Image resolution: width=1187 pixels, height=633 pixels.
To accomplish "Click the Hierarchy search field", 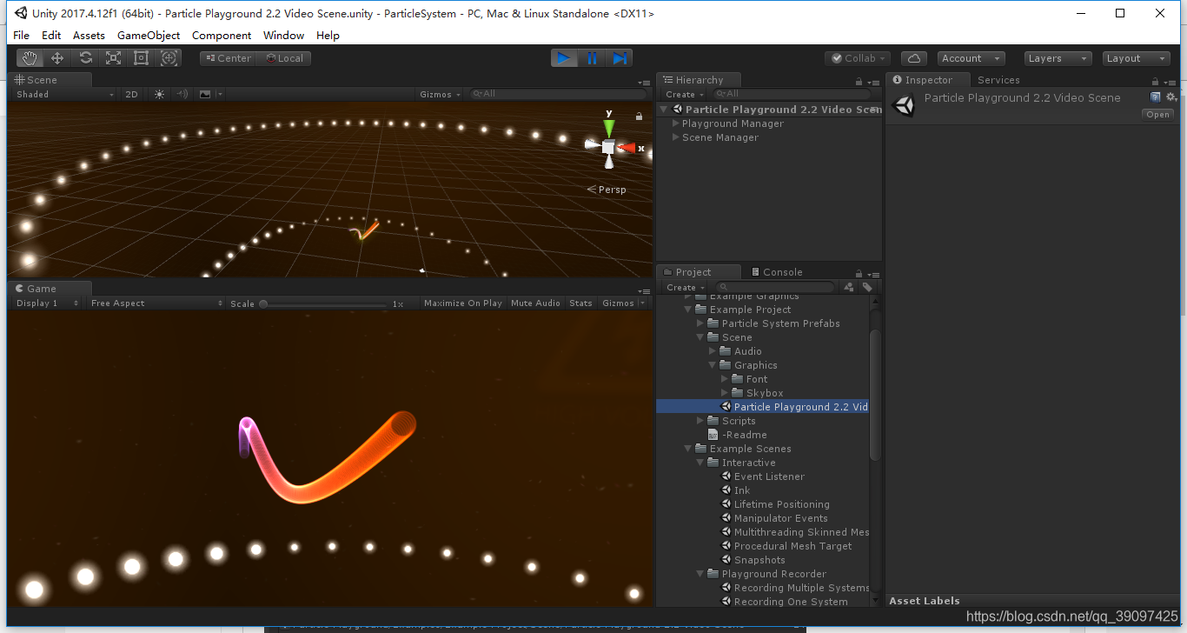I will 791,94.
